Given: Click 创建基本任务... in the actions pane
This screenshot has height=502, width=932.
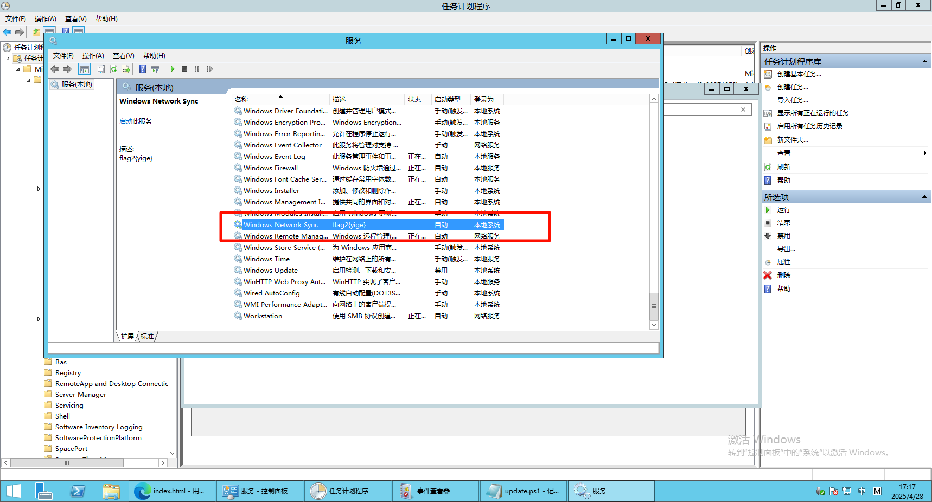Looking at the screenshot, I should click(x=799, y=74).
